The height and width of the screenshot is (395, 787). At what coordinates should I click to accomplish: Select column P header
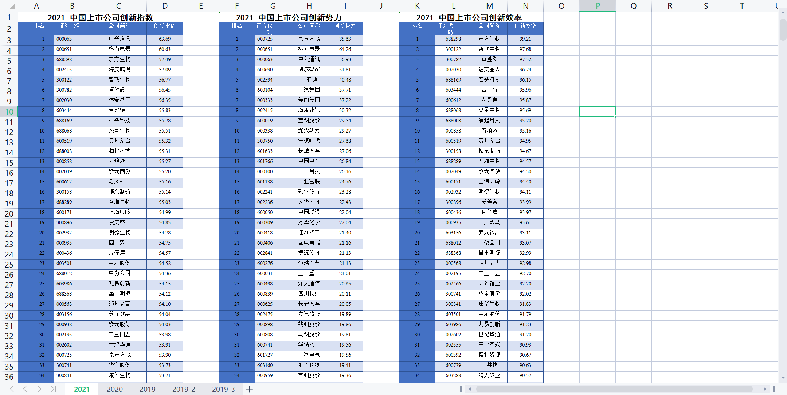pyautogui.click(x=598, y=6)
